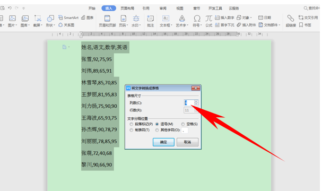Click the 超链接 (Hyperlink) icon
This screenshot has height=191, width=322.
[291, 19]
